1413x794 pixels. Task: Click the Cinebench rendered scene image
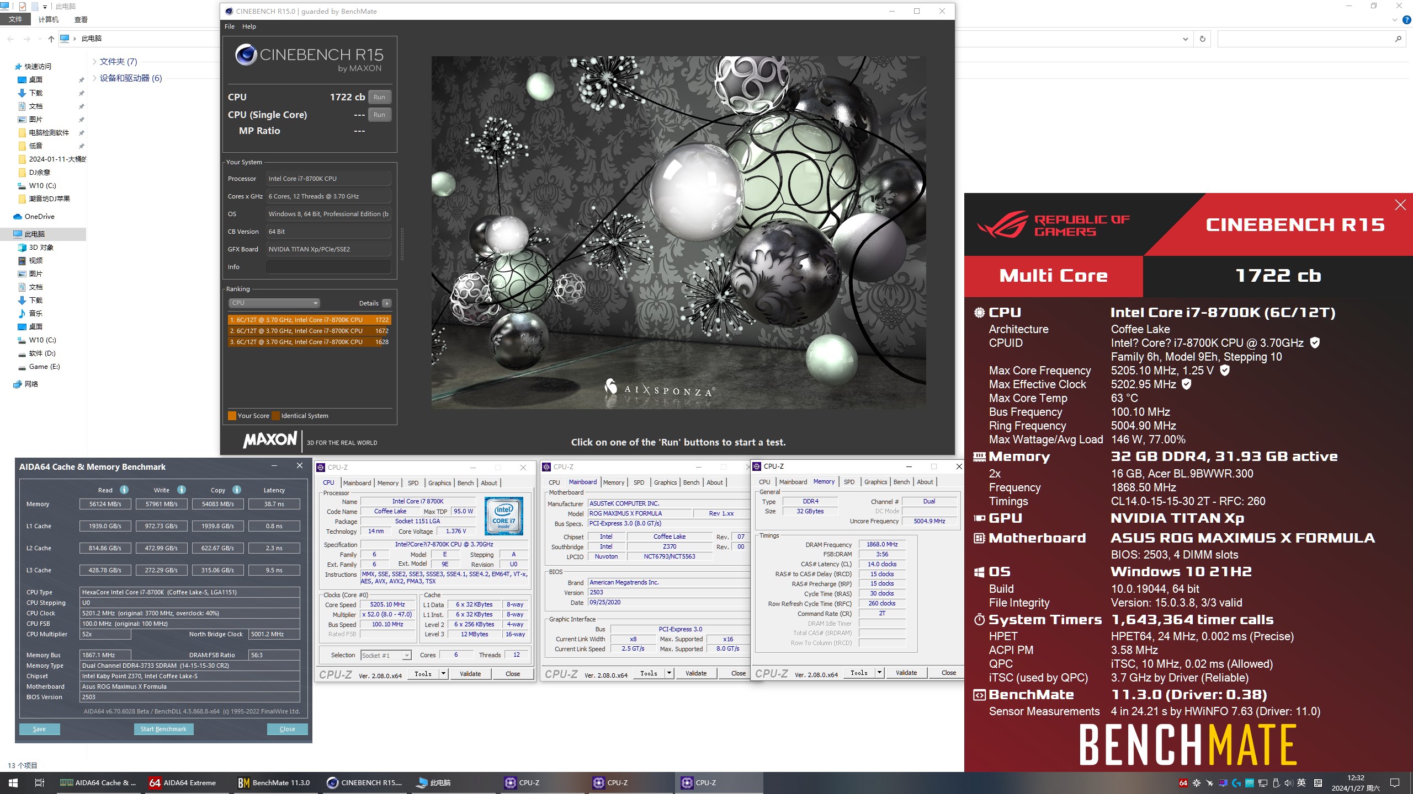coord(678,232)
